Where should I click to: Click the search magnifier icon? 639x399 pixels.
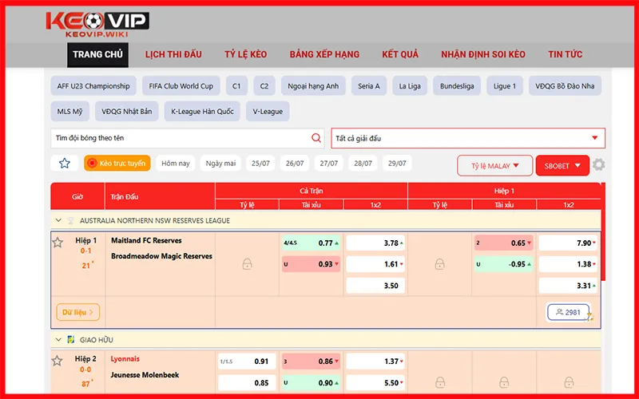click(316, 138)
